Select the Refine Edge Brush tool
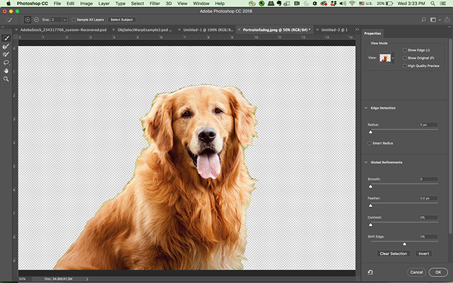Viewport: 453px width, 283px height. pos(6,47)
